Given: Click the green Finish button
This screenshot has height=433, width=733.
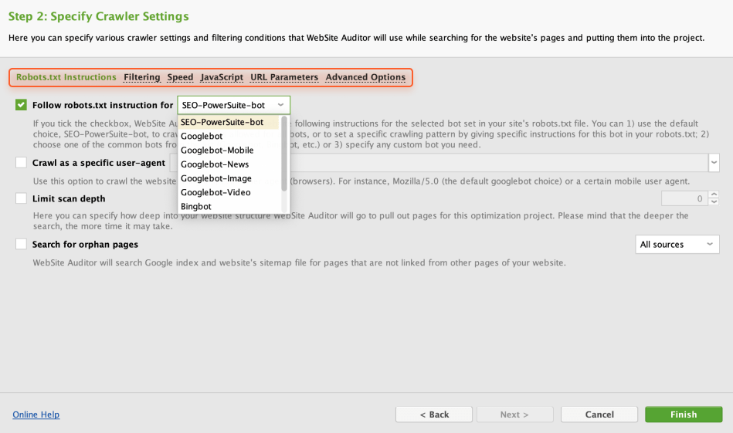Looking at the screenshot, I should click(x=684, y=414).
